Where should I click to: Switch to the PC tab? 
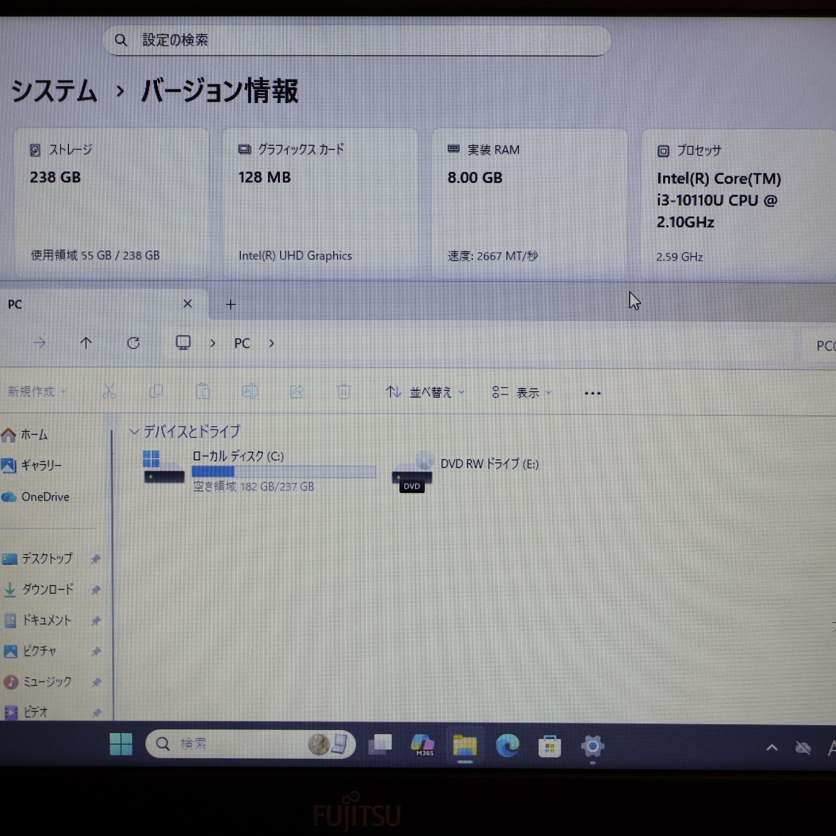(78, 304)
